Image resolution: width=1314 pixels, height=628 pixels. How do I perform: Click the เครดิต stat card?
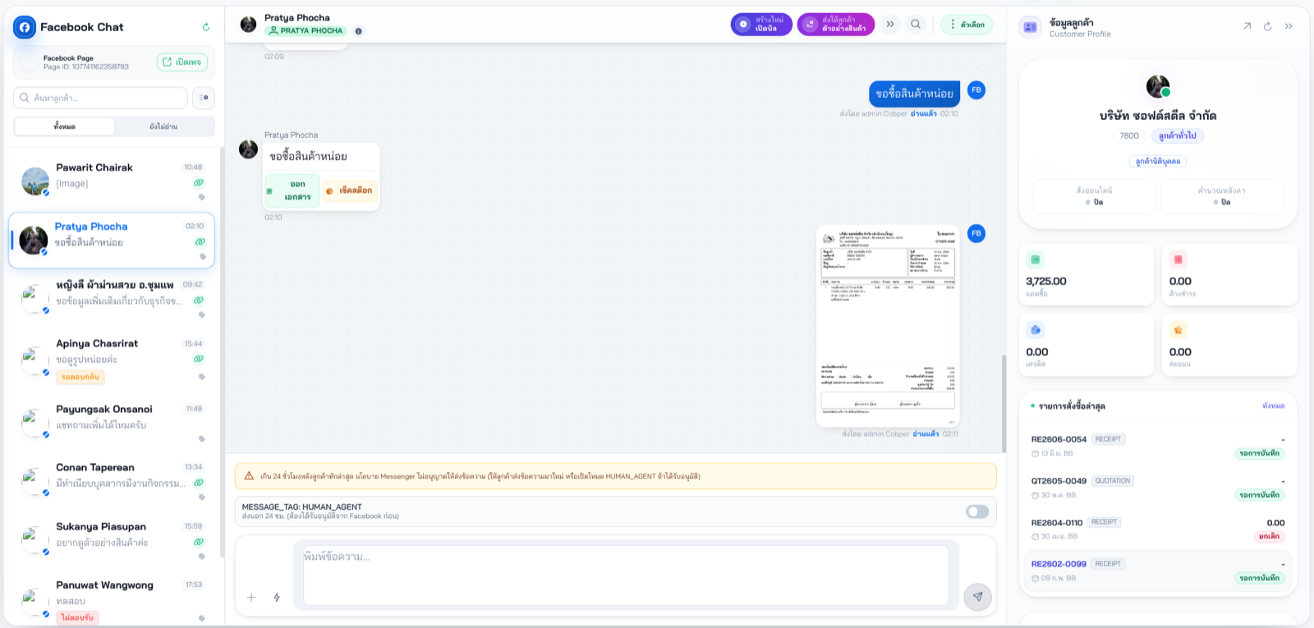[x=1087, y=345]
